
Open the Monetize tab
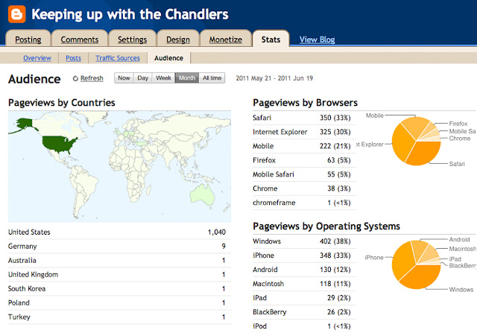click(x=225, y=39)
